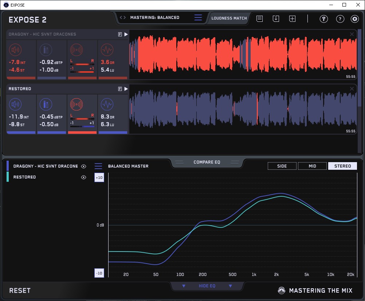
Task: Switch EQ view to Mid
Action: coord(312,166)
